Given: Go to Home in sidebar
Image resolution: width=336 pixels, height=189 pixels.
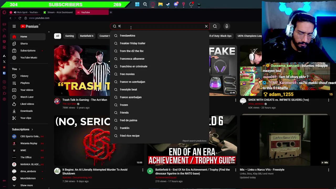Looking at the screenshot, I should 28,36.
